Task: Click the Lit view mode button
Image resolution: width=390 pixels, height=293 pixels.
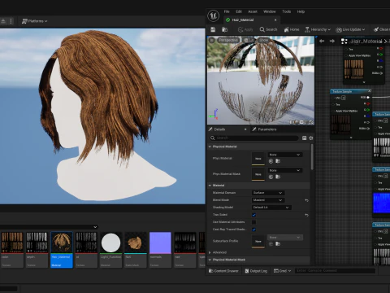Action: pyautogui.click(x=249, y=40)
